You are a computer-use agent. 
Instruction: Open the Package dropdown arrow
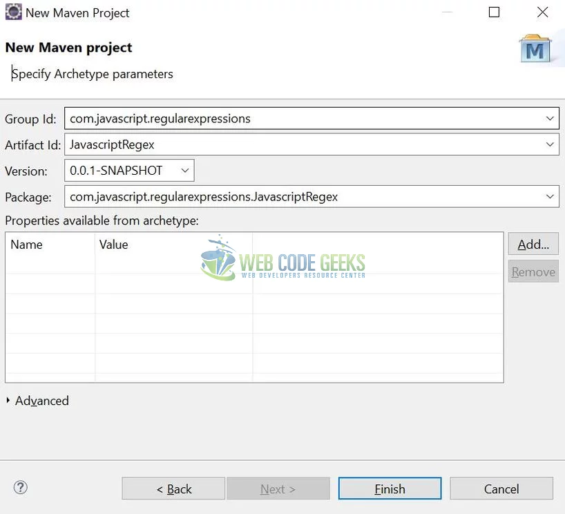tap(550, 197)
